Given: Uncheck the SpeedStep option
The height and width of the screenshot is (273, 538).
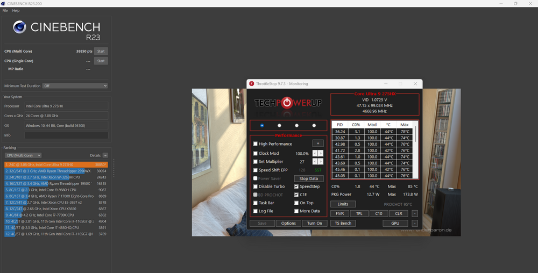Looking at the screenshot, I should click(x=296, y=186).
